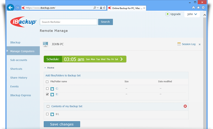Uncheck the E: drive checkbox
This screenshot has height=129, width=213.
(x=47, y=94)
